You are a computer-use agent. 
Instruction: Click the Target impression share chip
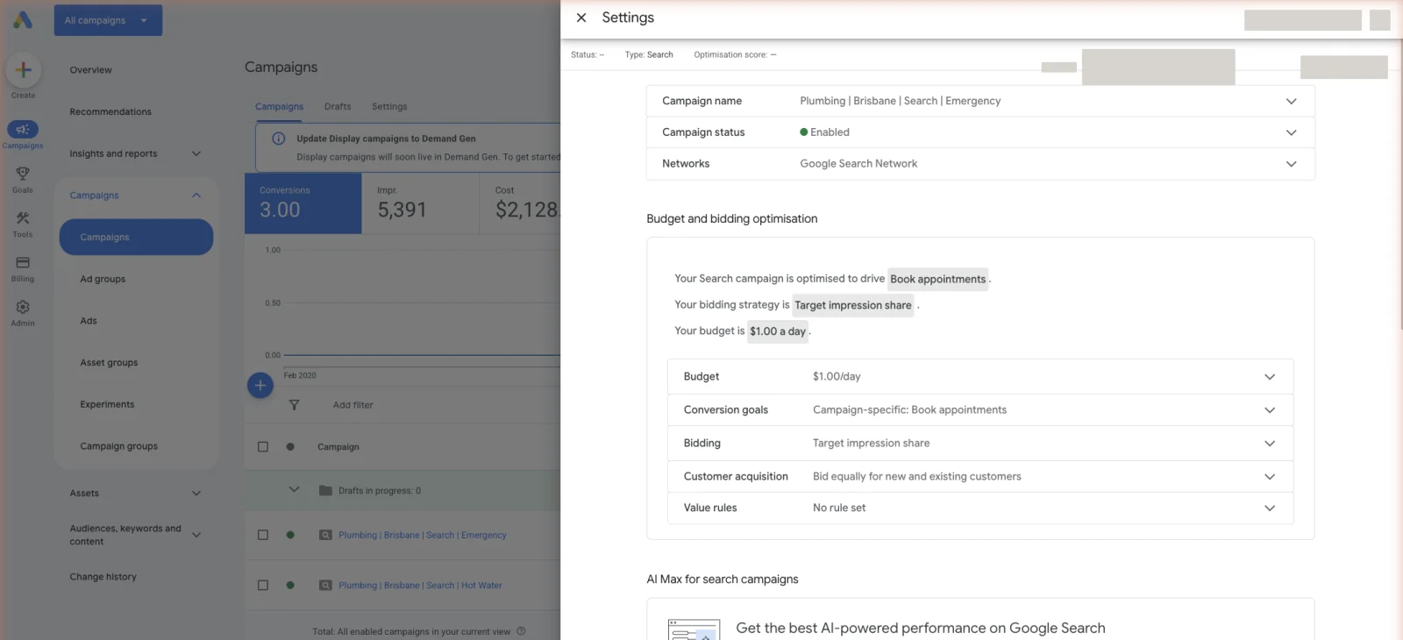click(853, 305)
